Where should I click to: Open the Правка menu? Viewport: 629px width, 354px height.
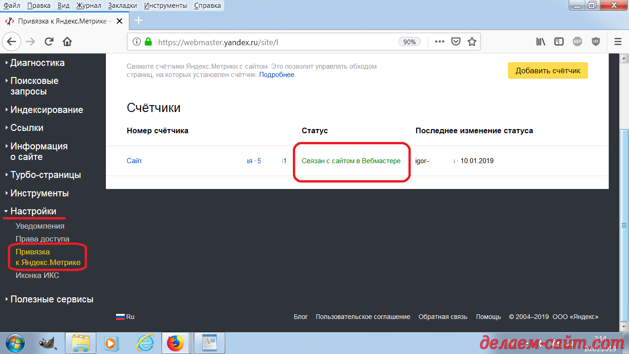tap(39, 6)
